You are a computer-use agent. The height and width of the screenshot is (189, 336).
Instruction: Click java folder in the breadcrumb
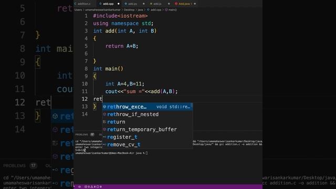pos(140,9)
